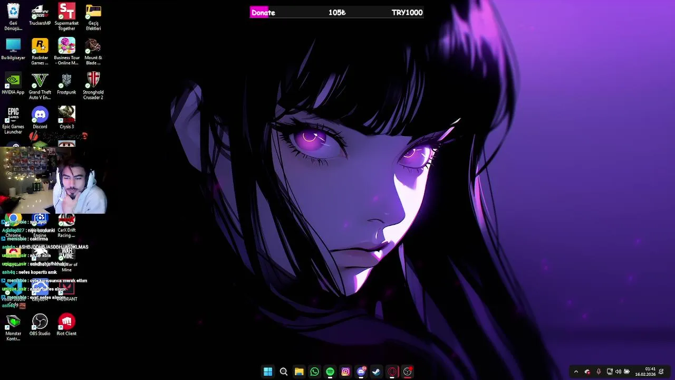
Task: Open the Recycle Bin (Geri Dönüşüm) desktop icon
Action: point(13,17)
